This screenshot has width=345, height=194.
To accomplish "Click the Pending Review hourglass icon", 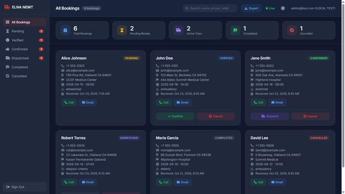I will coord(122,30).
